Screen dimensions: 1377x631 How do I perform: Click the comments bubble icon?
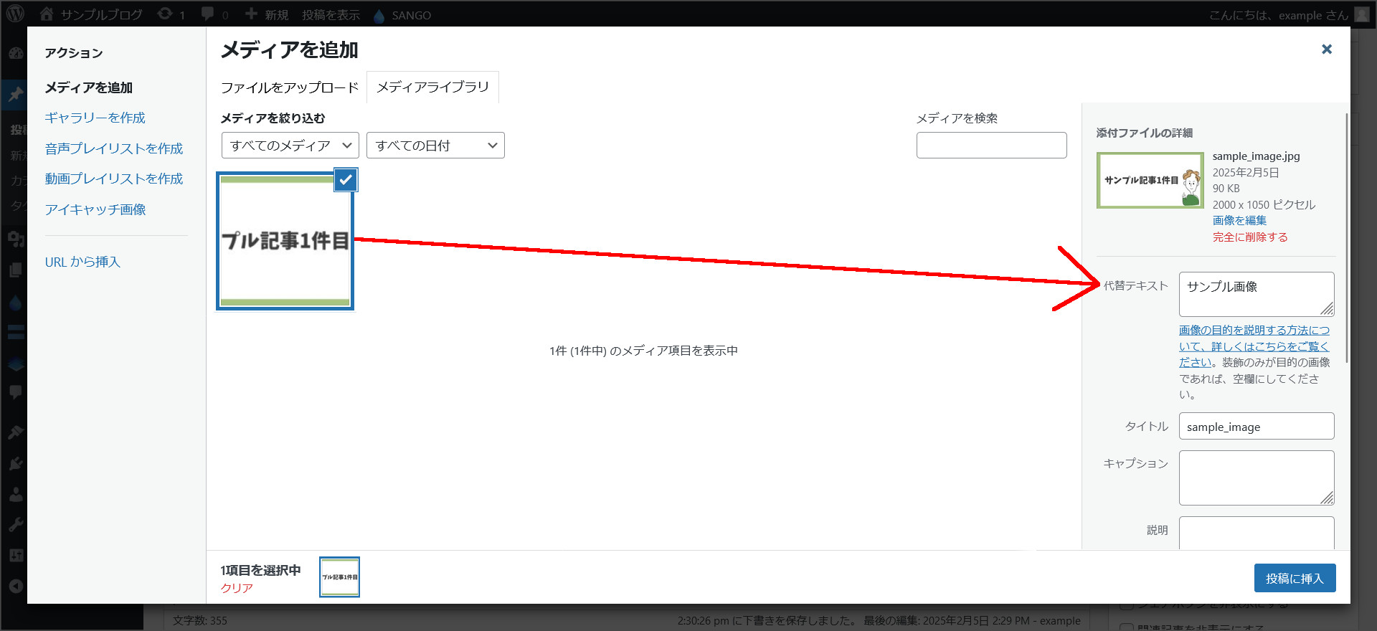coord(208,14)
